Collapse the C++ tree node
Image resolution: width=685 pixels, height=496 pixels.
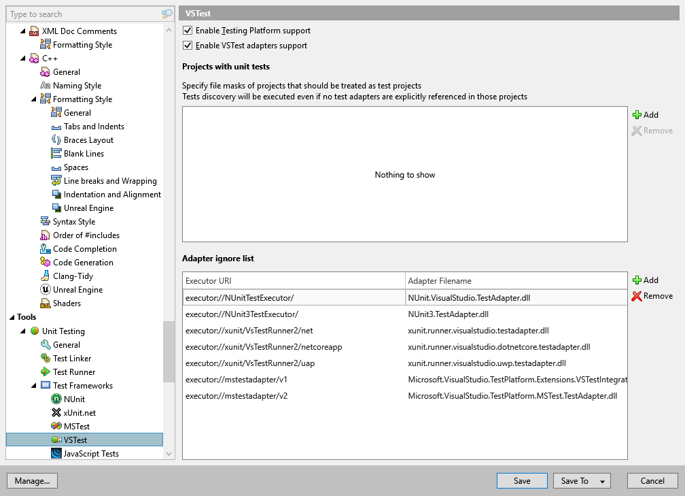pyautogui.click(x=22, y=59)
